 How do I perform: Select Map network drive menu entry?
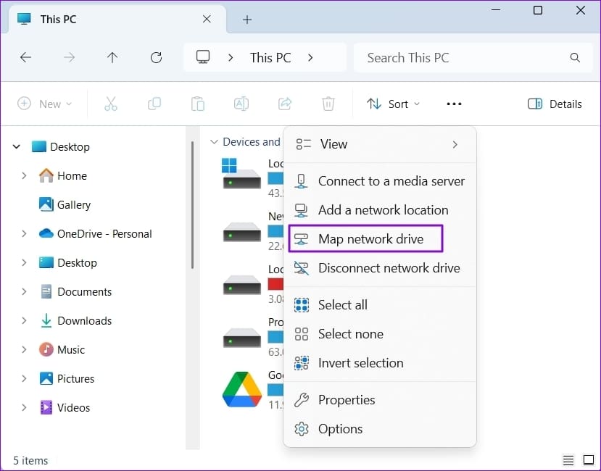pos(365,238)
